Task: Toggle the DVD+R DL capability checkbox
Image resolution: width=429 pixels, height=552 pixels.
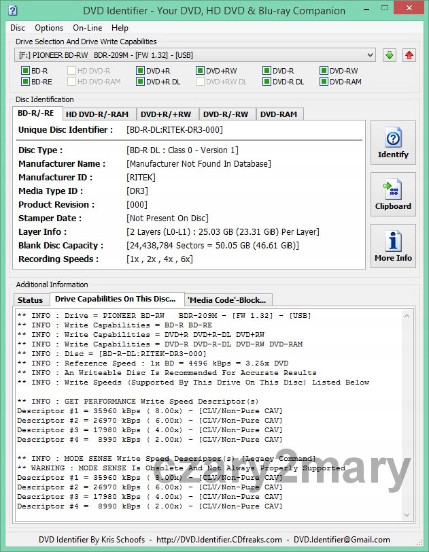Action: coord(141,82)
